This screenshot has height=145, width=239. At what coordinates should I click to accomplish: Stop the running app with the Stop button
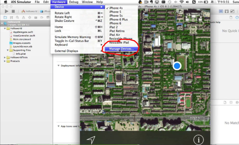coord(13,11)
